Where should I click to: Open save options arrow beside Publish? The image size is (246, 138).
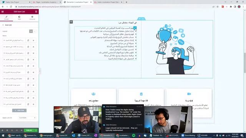(x=36, y=130)
